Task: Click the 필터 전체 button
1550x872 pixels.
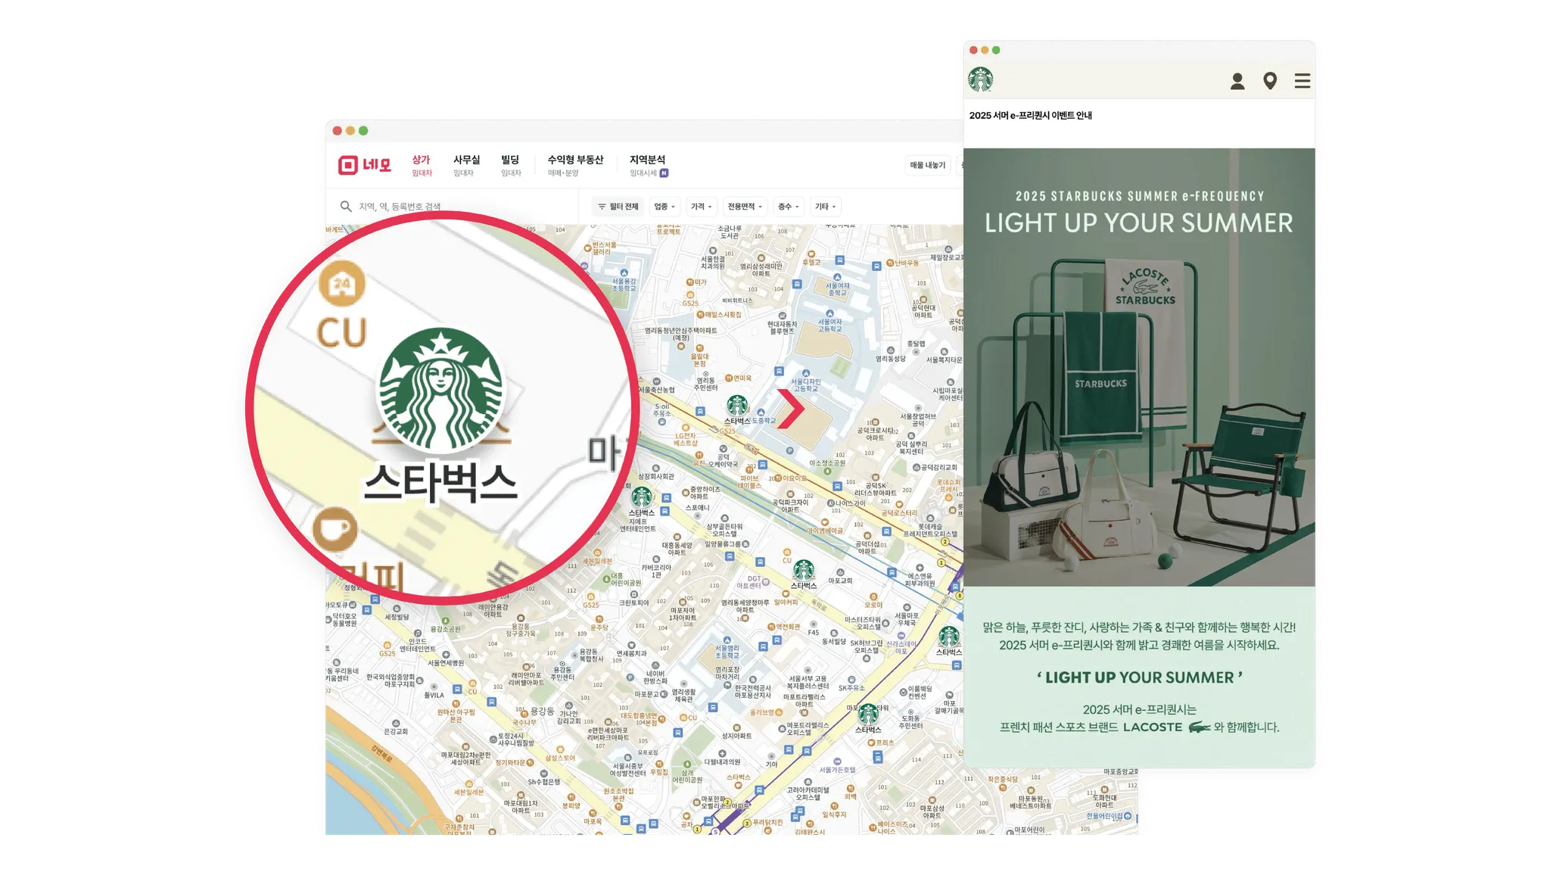Action: [x=618, y=207]
